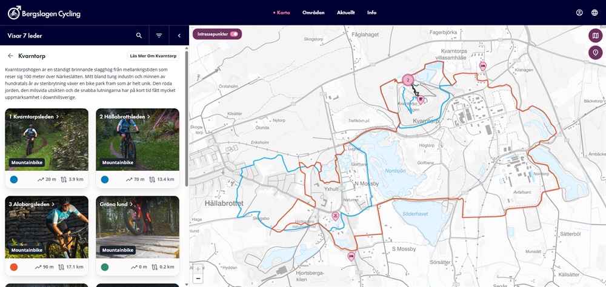Open the trail filter icon
Viewport: 606px width, 287px height.
click(x=159, y=36)
